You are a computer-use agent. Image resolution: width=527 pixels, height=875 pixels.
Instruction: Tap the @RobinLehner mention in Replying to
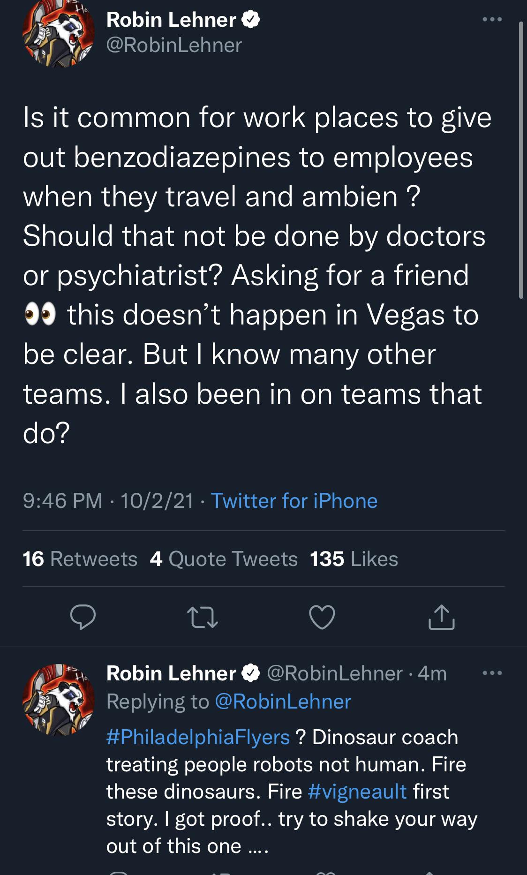tap(283, 702)
